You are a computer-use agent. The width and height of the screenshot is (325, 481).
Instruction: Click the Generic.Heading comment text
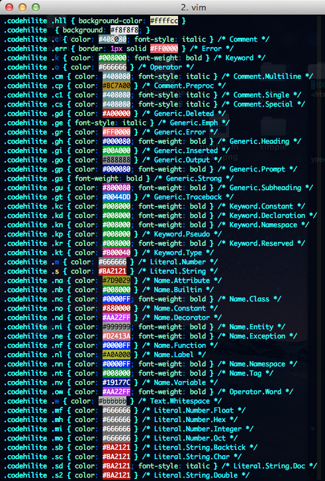(259, 141)
